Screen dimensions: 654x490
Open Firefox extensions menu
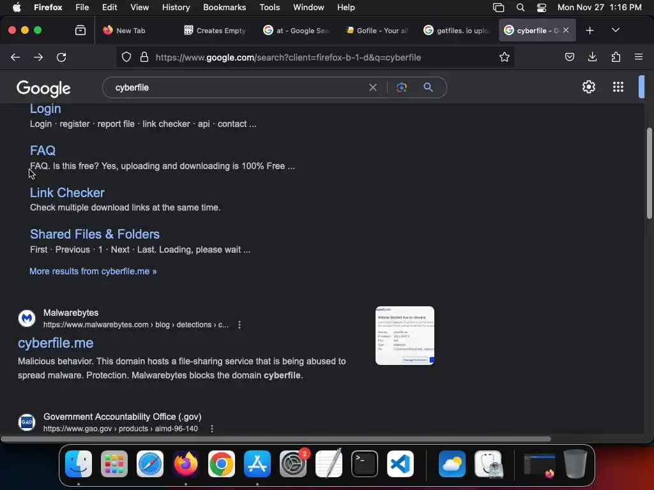click(x=616, y=57)
